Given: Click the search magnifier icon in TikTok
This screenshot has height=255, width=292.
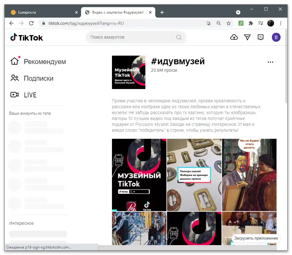Looking at the screenshot, I should [x=178, y=37].
